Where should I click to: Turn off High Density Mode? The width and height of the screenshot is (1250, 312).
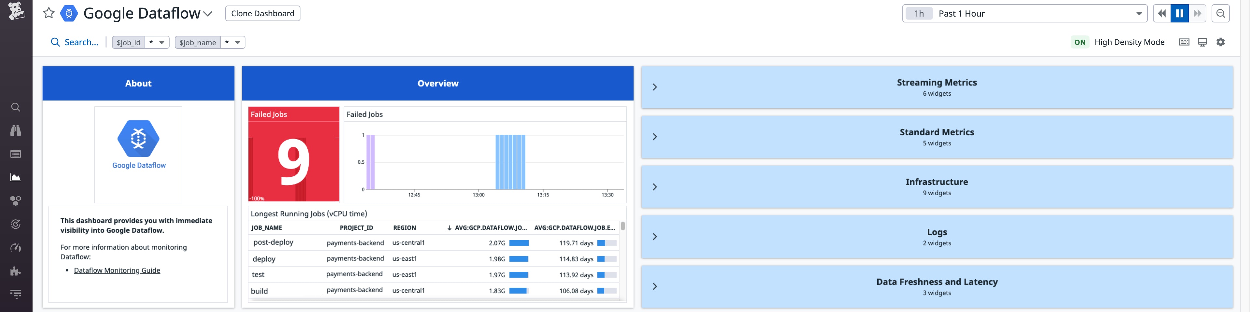click(x=1081, y=42)
